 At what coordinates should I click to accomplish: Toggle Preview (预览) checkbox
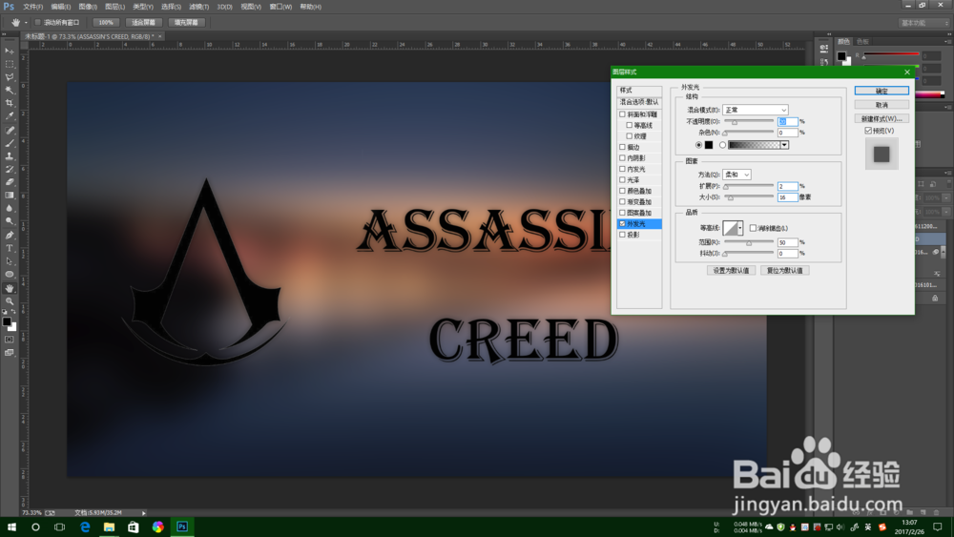(868, 131)
